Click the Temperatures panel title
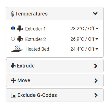 pyautogui.click(x=32, y=14)
